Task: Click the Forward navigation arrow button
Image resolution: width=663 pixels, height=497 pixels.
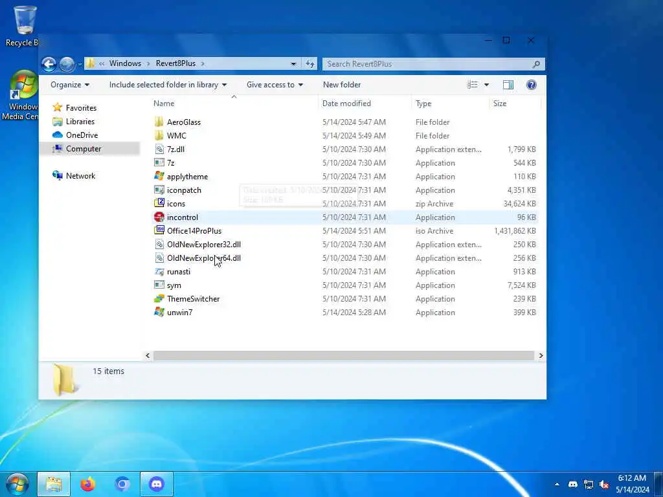Action: point(67,64)
